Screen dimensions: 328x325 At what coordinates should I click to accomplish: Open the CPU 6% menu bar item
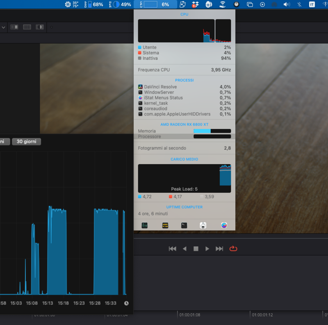[155, 5]
